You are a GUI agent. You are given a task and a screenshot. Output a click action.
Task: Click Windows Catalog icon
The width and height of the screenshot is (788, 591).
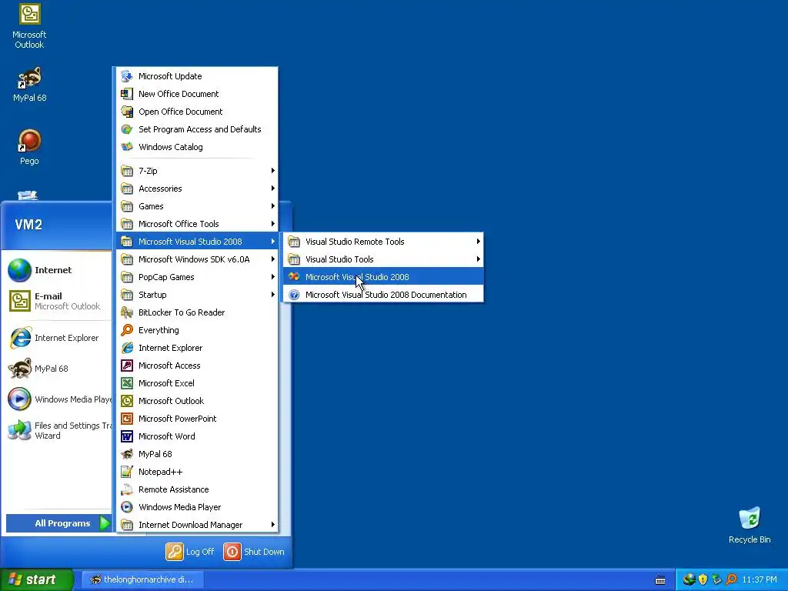coord(127,147)
